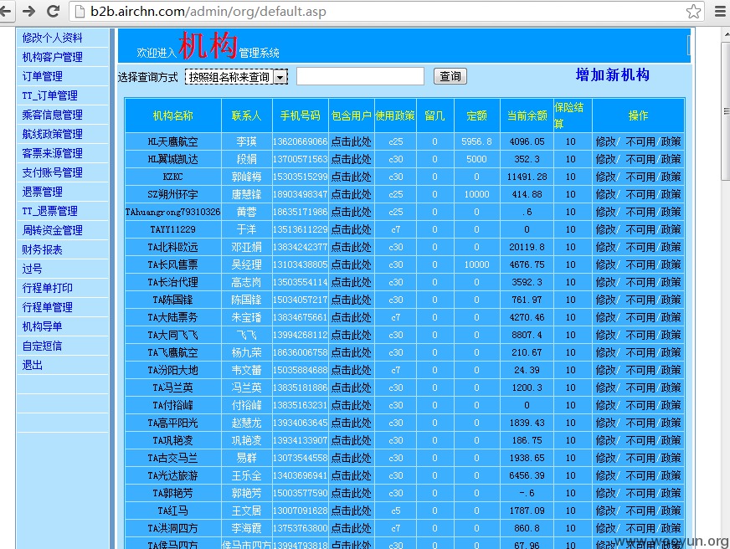
Task: Click the query text input field
Action: (360, 76)
